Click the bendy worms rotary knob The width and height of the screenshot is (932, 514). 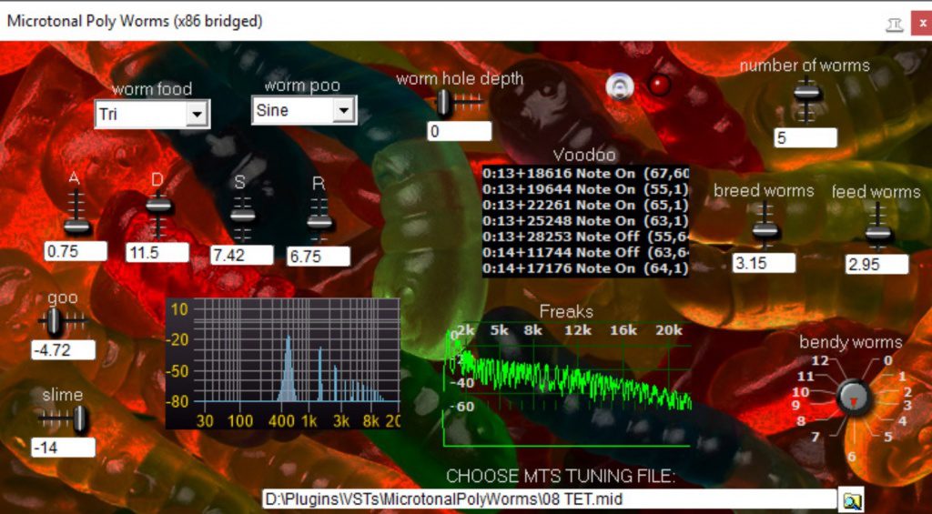click(854, 397)
